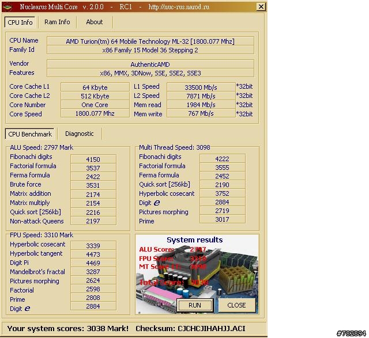The width and height of the screenshot is (369, 338).
Task: Click Multi Thread Factorial formula score 3555
Action: click(223, 168)
